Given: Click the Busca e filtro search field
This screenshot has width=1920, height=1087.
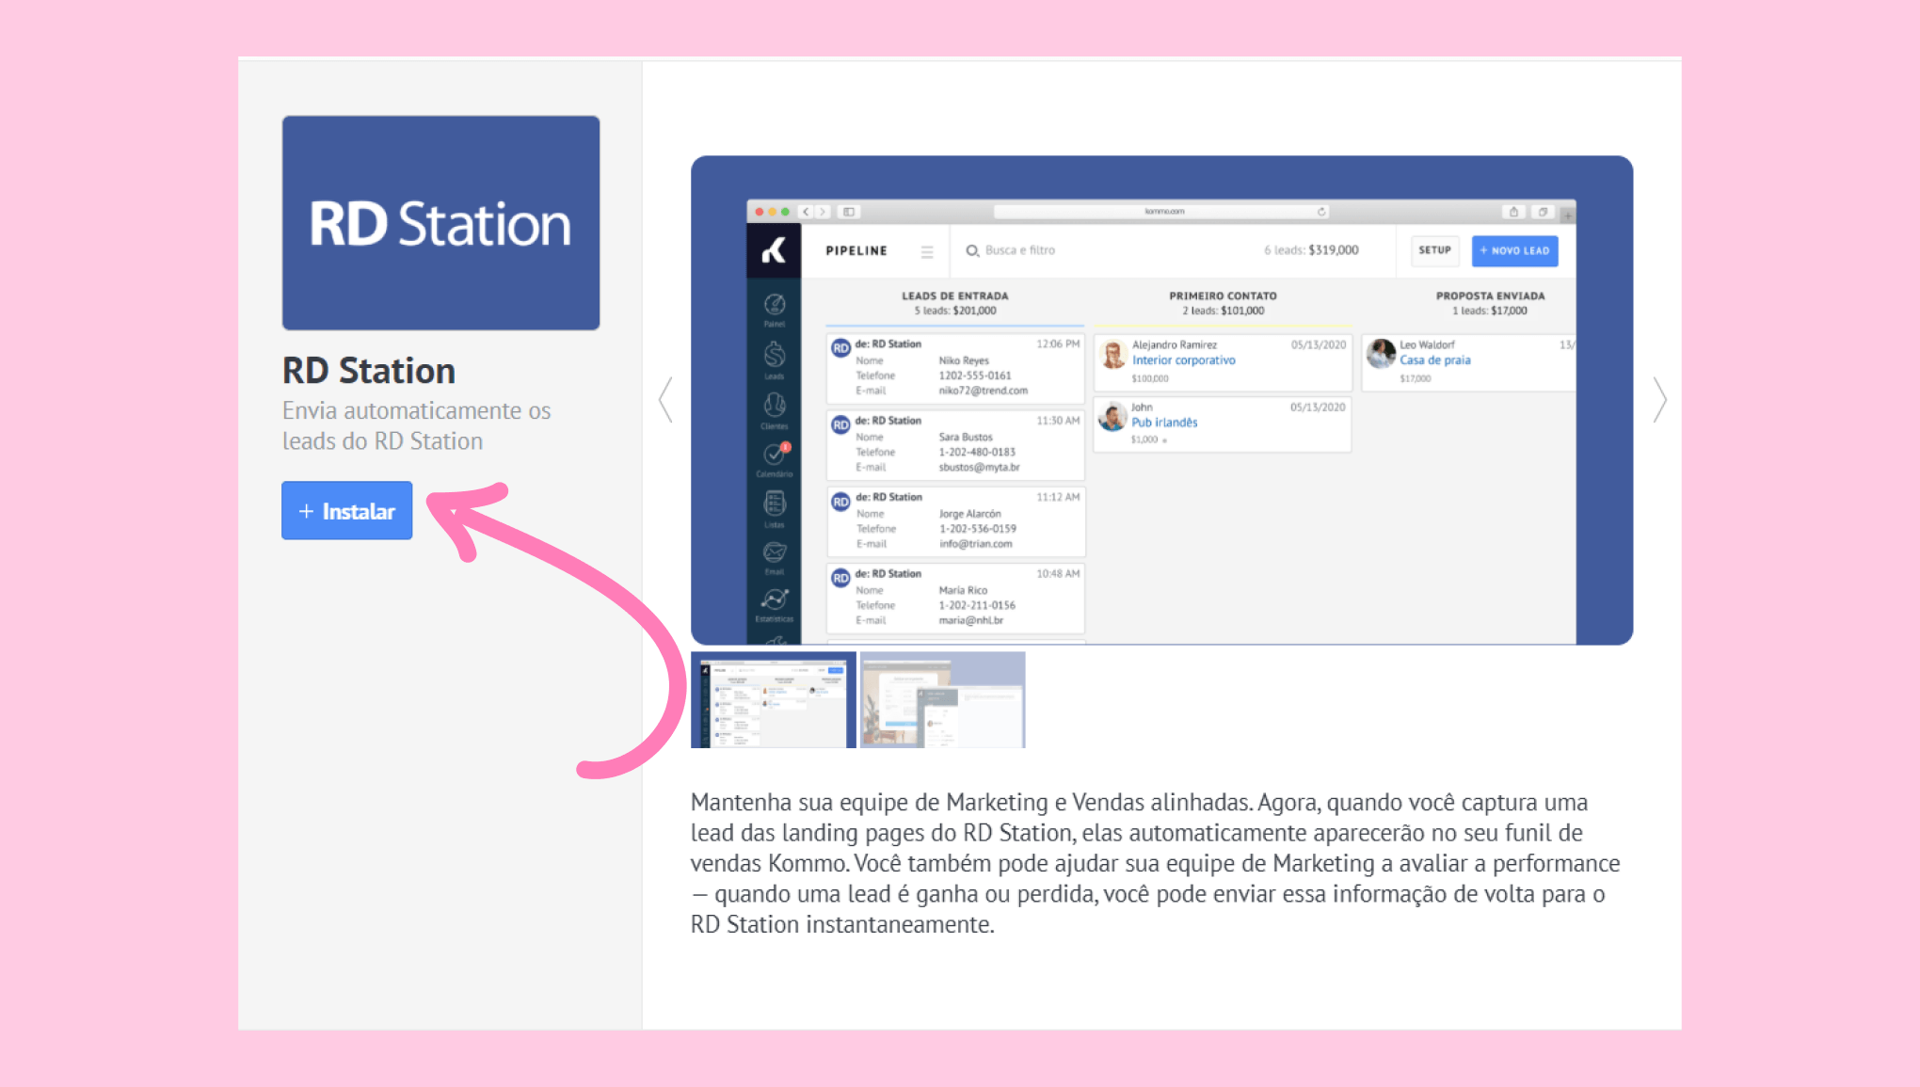Looking at the screenshot, I should tap(1019, 250).
